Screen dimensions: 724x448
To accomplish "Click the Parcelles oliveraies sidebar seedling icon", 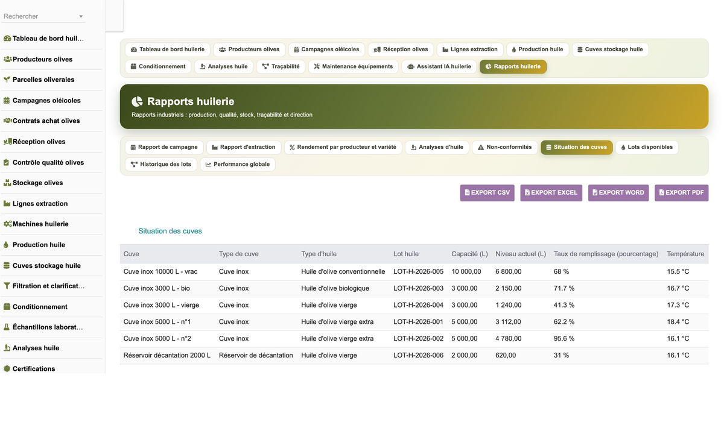I will click(7, 80).
